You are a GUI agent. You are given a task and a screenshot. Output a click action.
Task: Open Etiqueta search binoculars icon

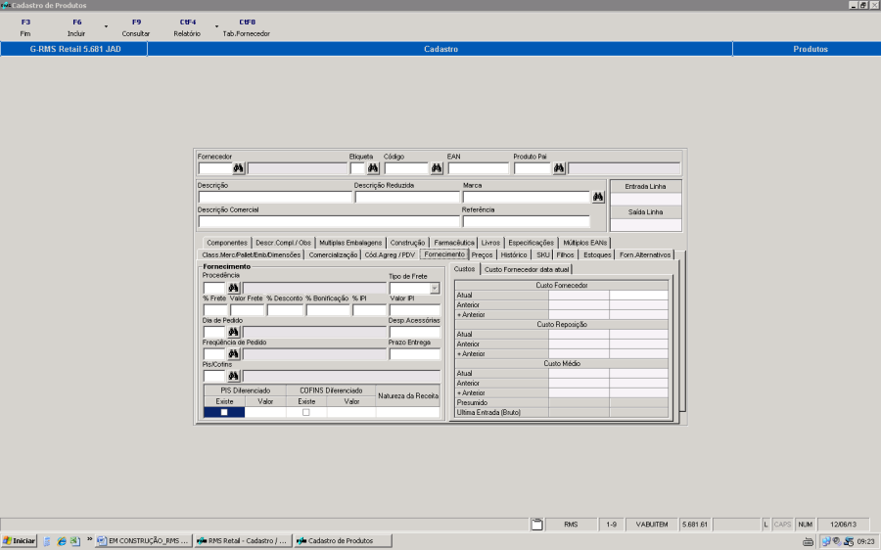point(373,168)
